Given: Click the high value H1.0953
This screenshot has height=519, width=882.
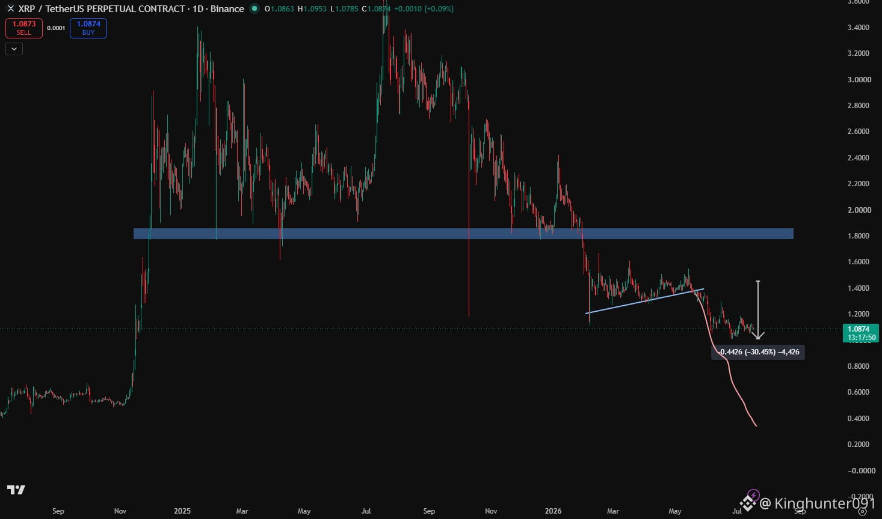Looking at the screenshot, I should [x=312, y=9].
